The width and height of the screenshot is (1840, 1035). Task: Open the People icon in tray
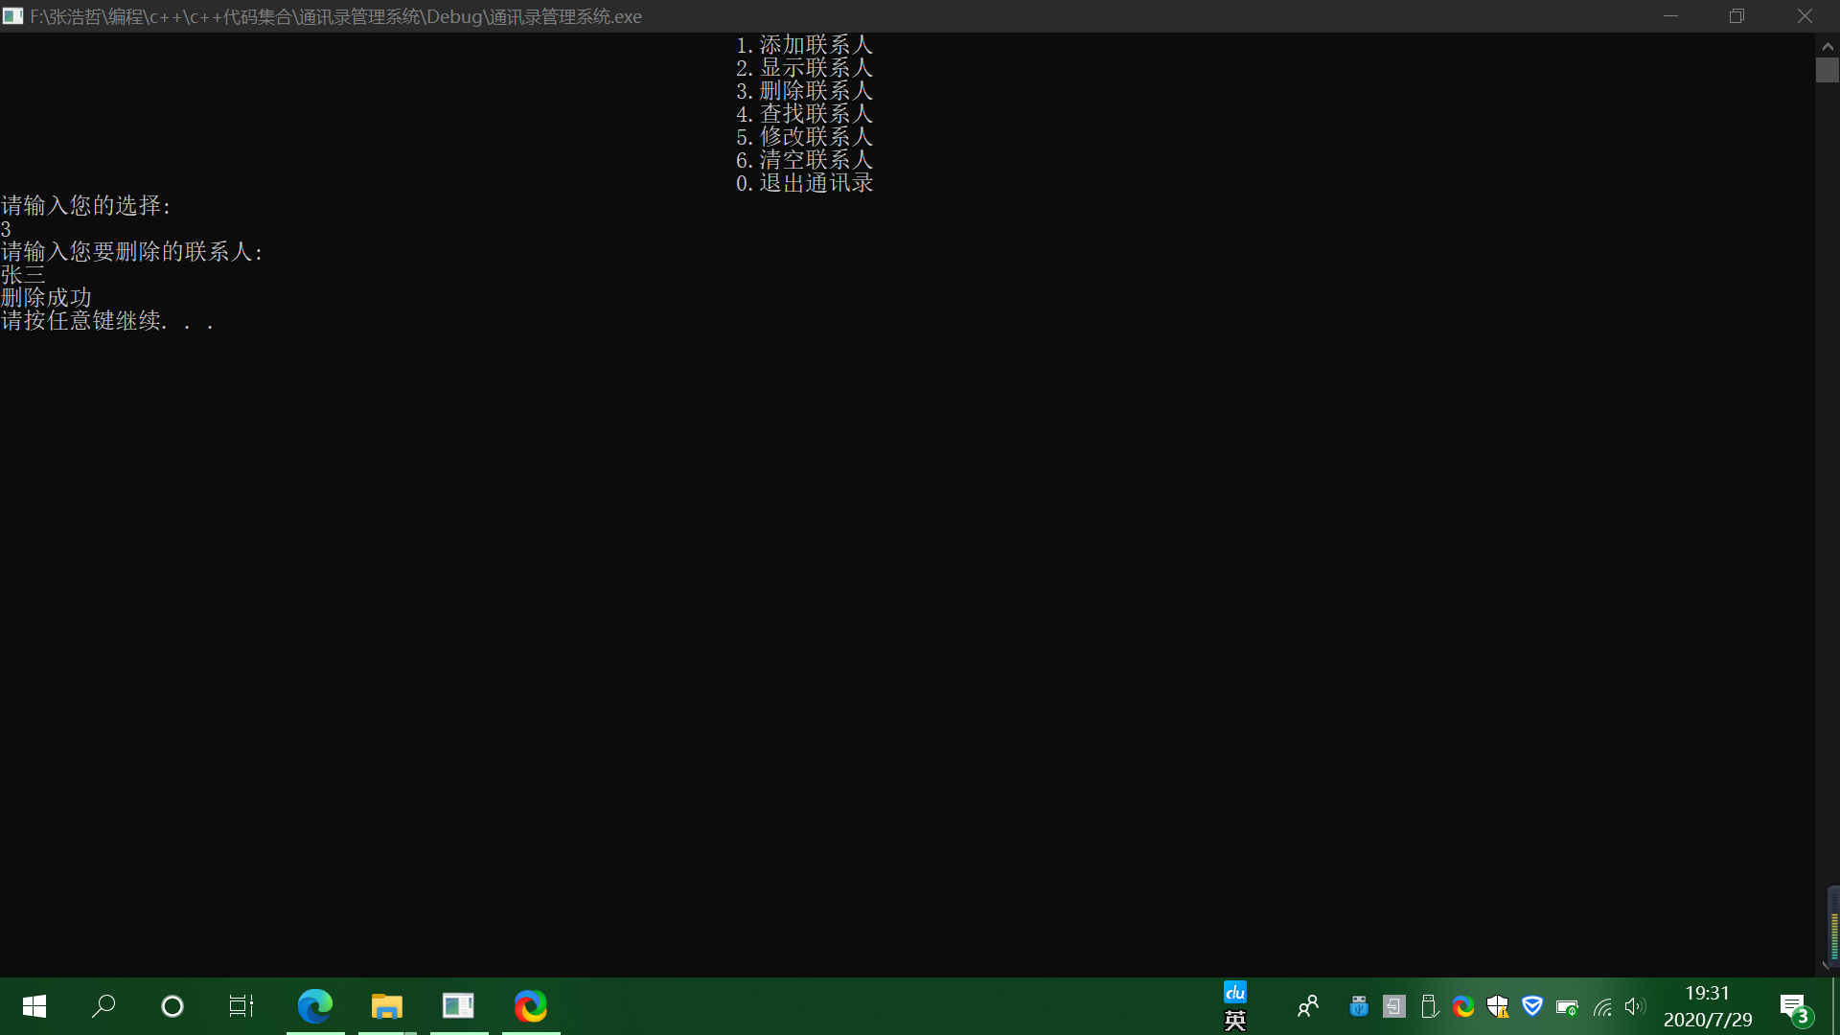tap(1308, 1006)
